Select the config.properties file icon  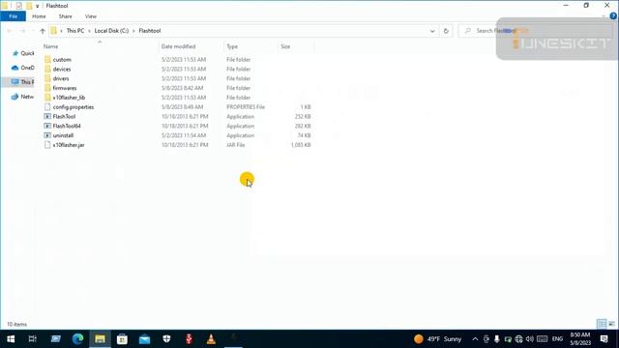[x=47, y=107]
